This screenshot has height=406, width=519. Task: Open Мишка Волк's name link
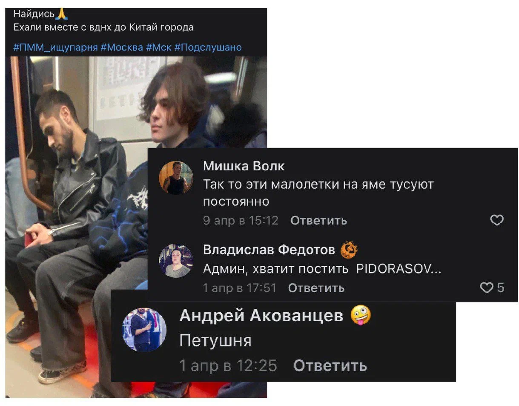coord(244,166)
